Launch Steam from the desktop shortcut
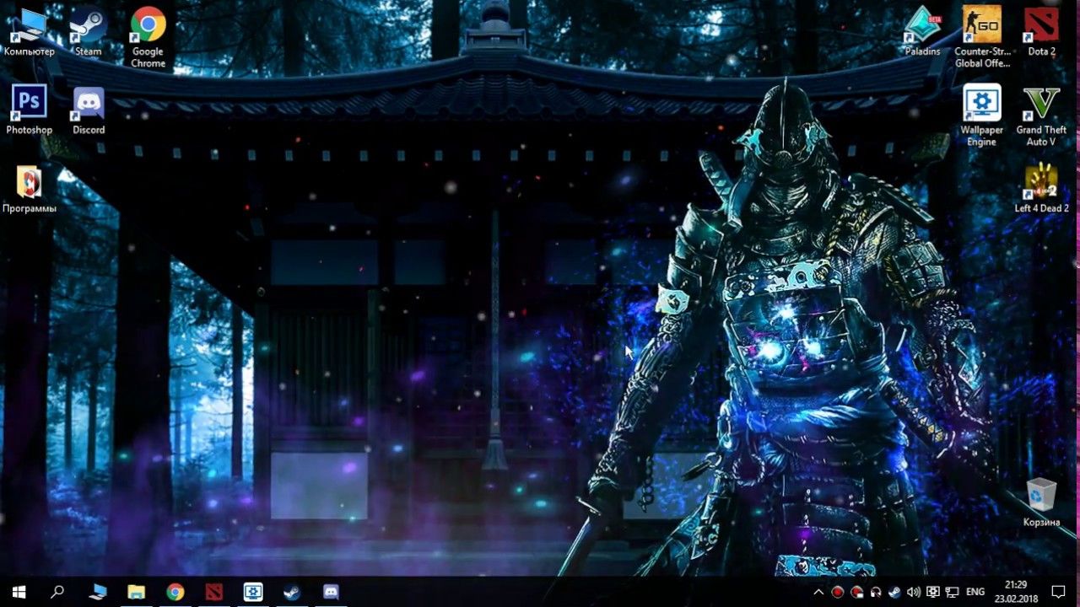Viewport: 1080px width, 607px height. [88, 31]
